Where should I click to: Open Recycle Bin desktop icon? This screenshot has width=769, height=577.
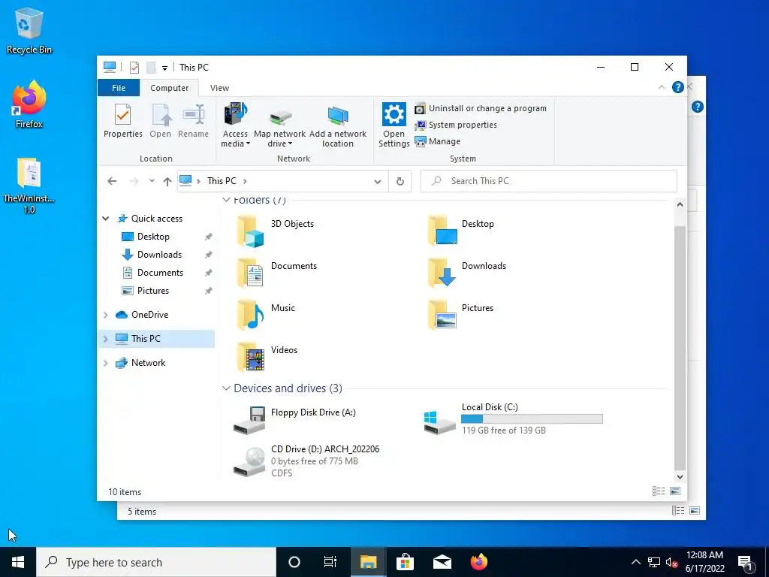pyautogui.click(x=29, y=30)
